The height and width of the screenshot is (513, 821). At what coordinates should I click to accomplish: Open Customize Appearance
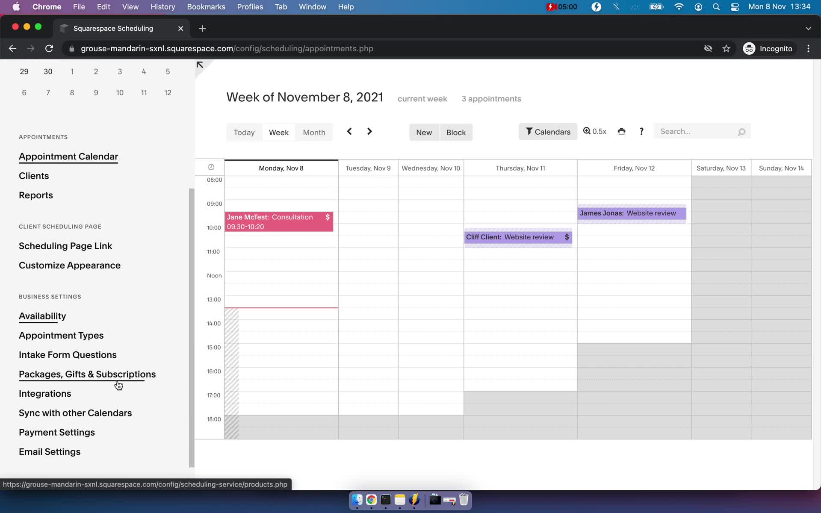point(70,265)
